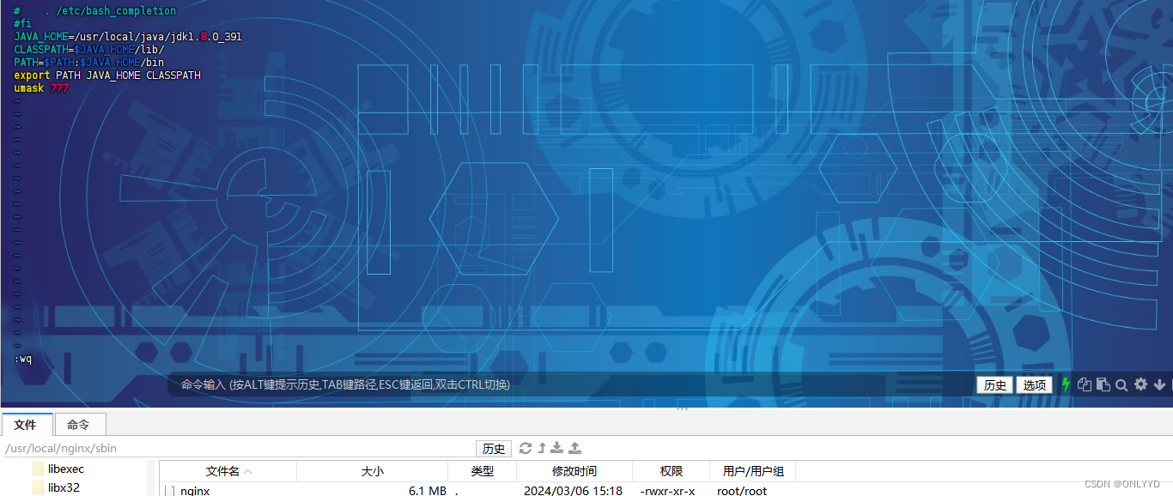Switch to the 文件 tab
The width and height of the screenshot is (1173, 496).
coord(26,424)
